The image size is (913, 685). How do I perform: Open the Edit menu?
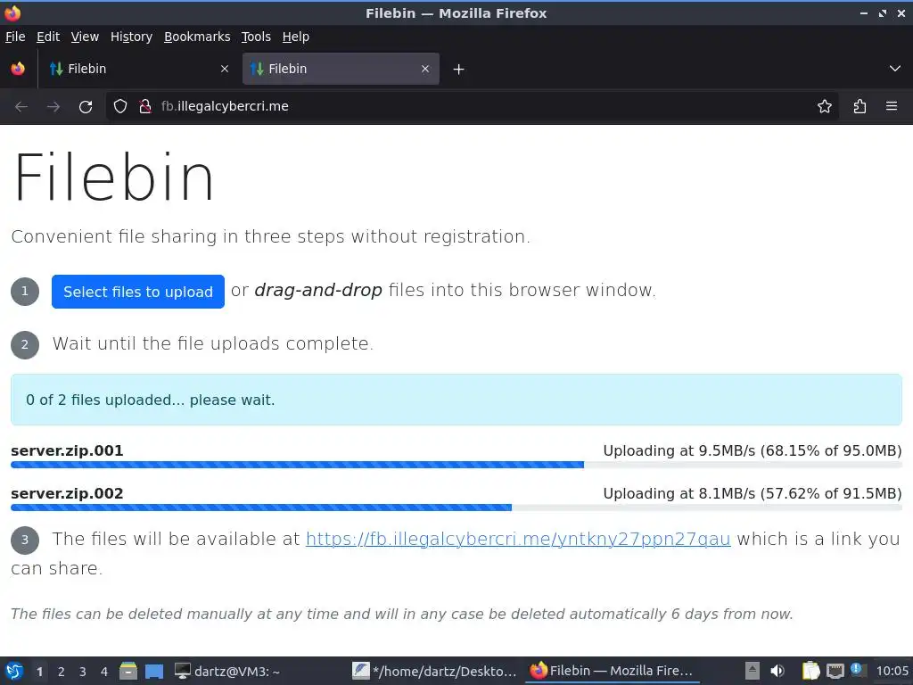point(48,37)
